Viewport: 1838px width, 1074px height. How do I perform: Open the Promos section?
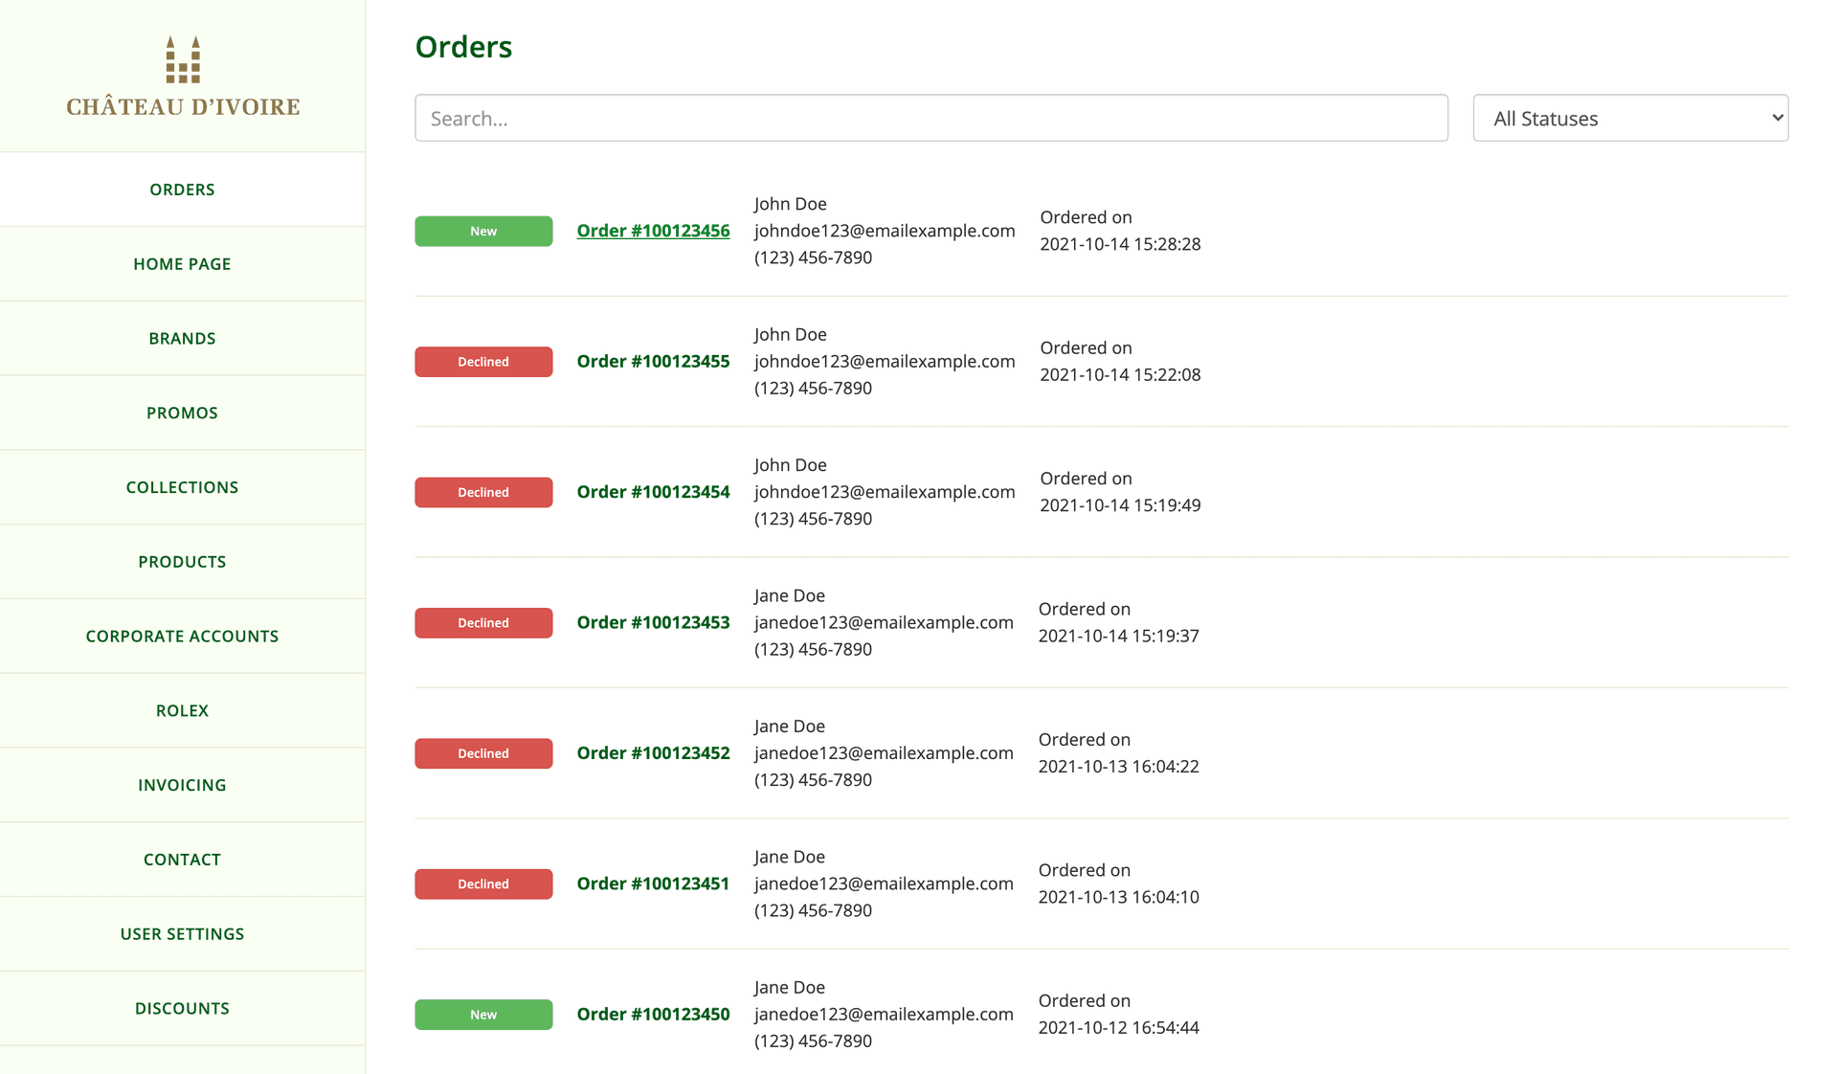(x=182, y=413)
